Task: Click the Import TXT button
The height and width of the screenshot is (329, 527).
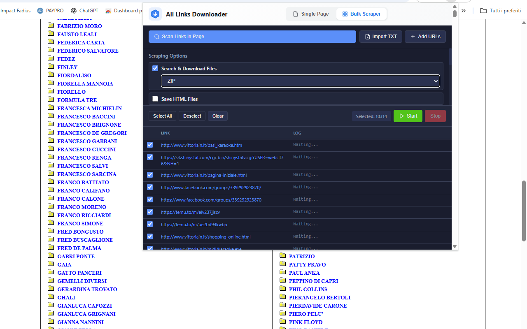Action: click(x=380, y=37)
